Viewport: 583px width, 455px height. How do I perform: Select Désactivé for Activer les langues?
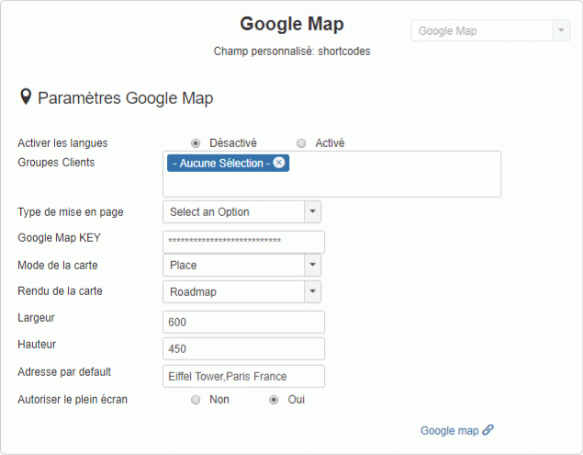[196, 143]
